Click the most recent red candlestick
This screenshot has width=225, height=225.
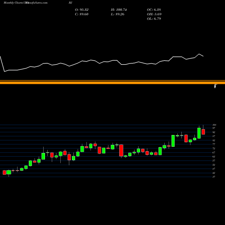tap(203, 132)
